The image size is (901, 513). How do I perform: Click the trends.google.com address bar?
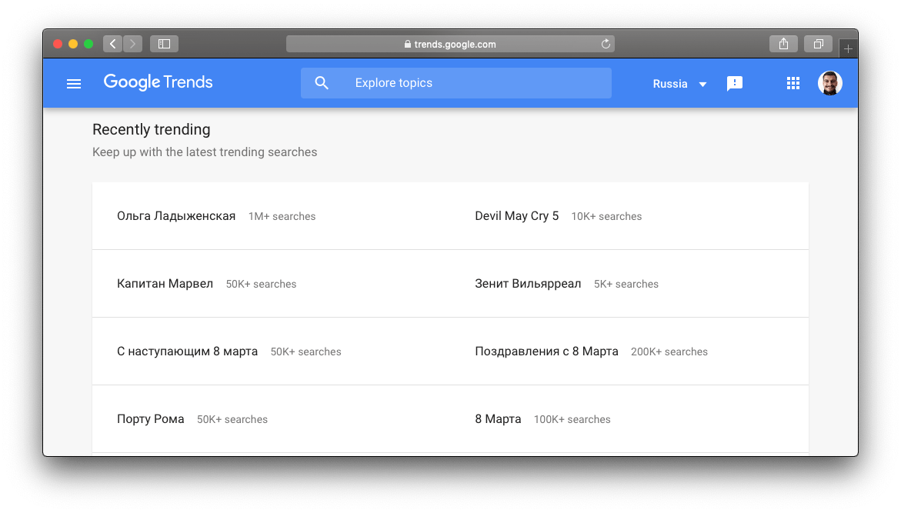click(x=450, y=44)
